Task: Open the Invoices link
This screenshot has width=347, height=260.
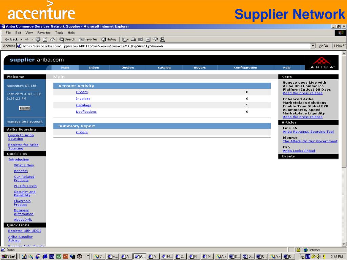Action: tap(83, 99)
